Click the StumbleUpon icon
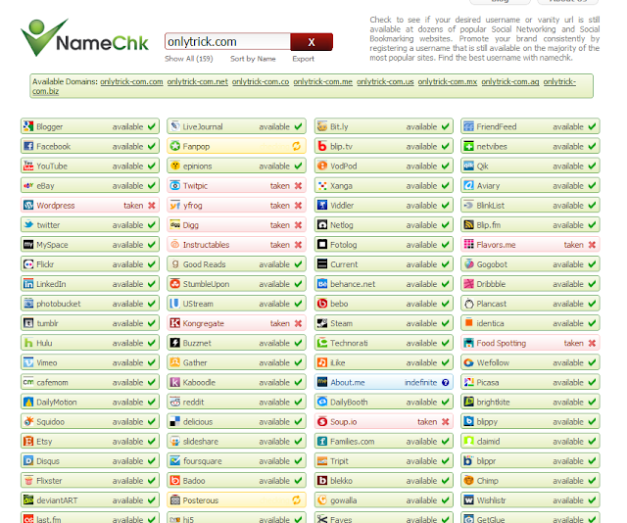The image size is (627, 523). click(174, 283)
